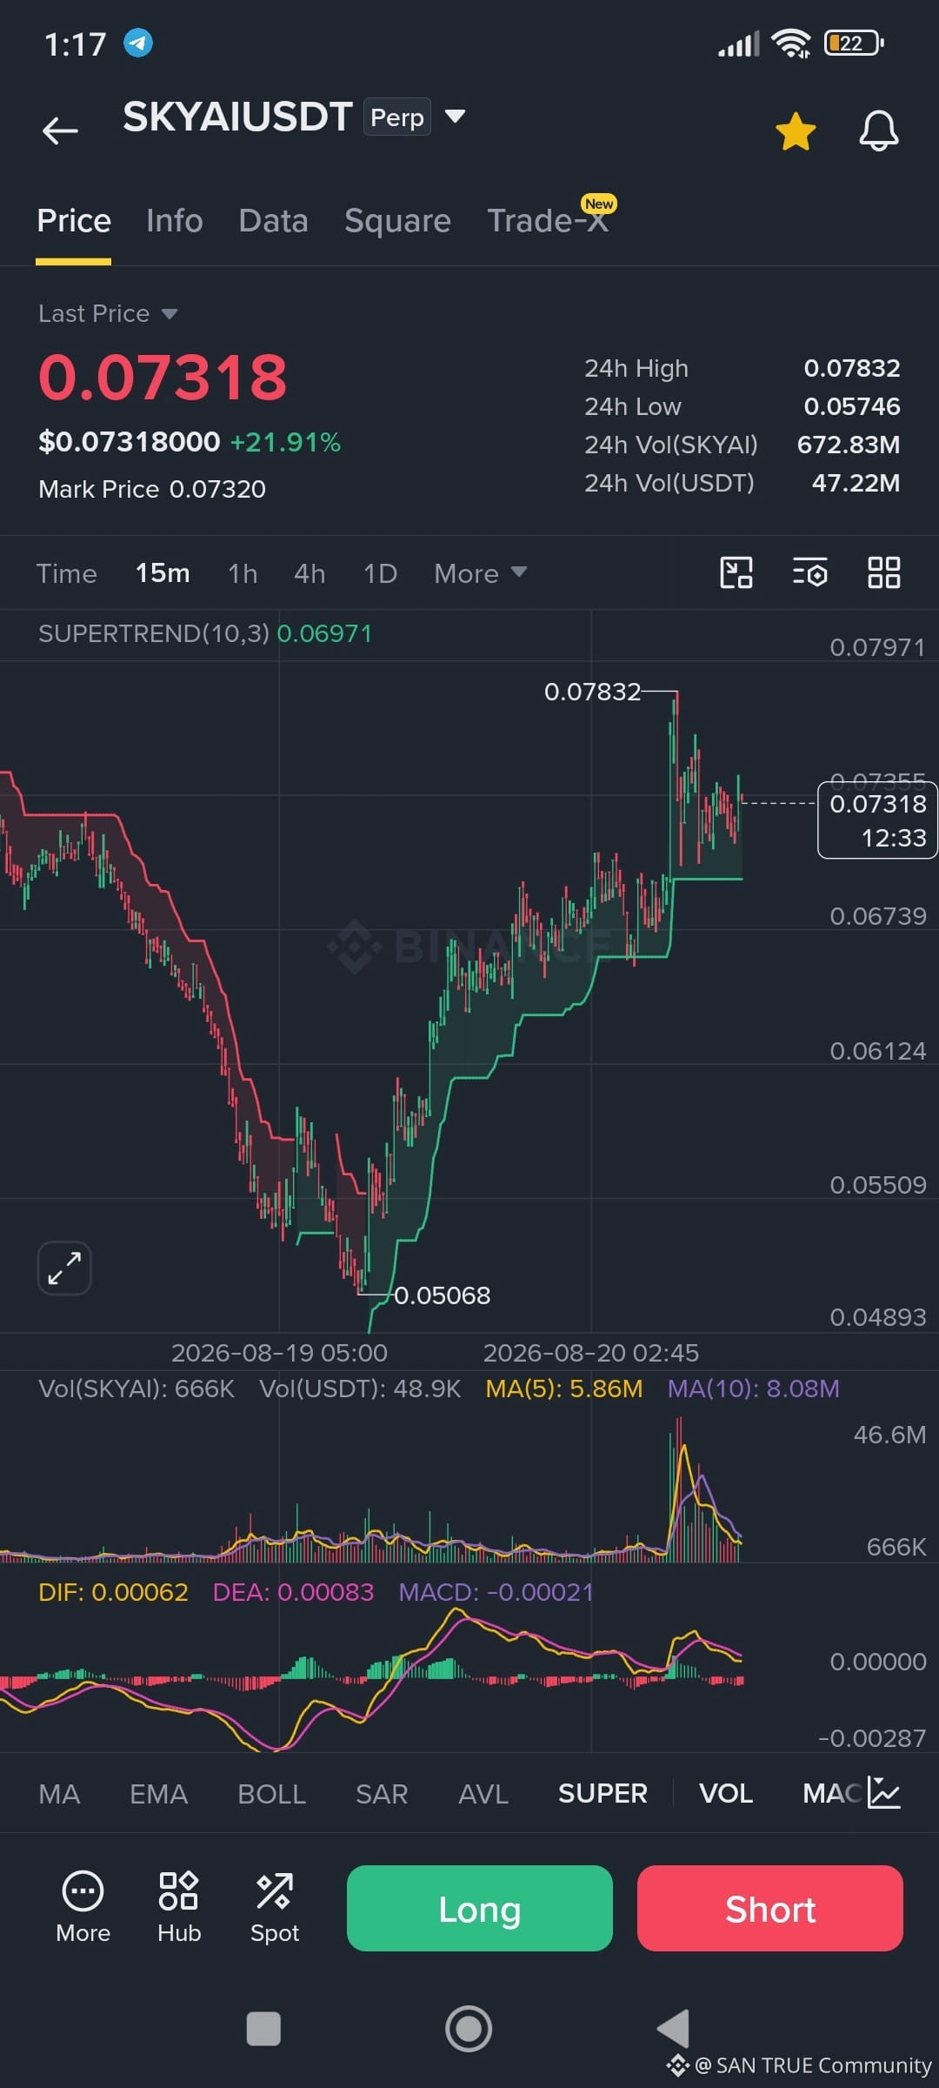Tap the 24h Vol(SKYAI) value 672.83M
The height and width of the screenshot is (2088, 939).
[x=849, y=445]
